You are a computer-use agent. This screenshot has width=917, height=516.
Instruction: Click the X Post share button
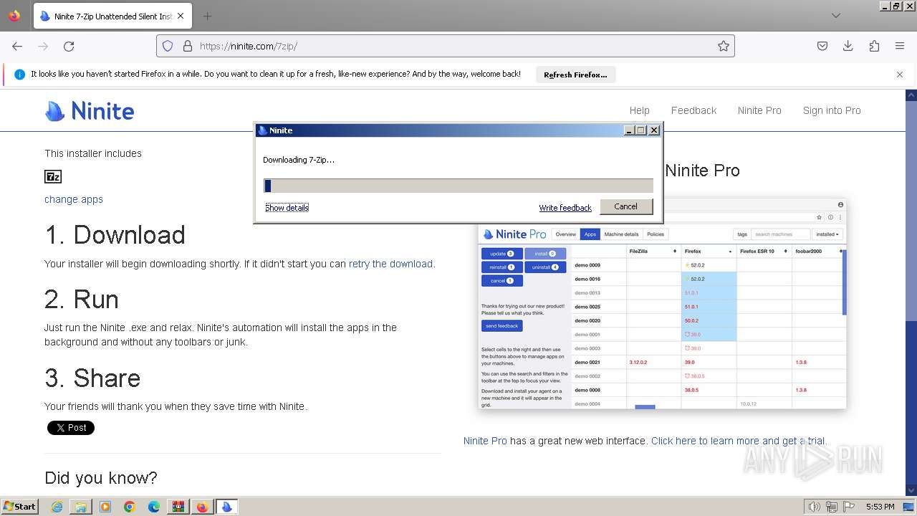71,428
